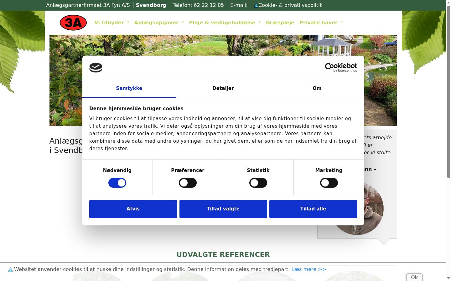Image resolution: width=451 pixels, height=281 pixels.
Task: Expand the Vi tilbyder dropdown menu
Action: pos(112,22)
